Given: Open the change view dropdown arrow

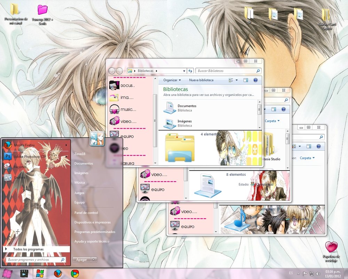Looking at the screenshot, I should pyautogui.click(x=237, y=80).
